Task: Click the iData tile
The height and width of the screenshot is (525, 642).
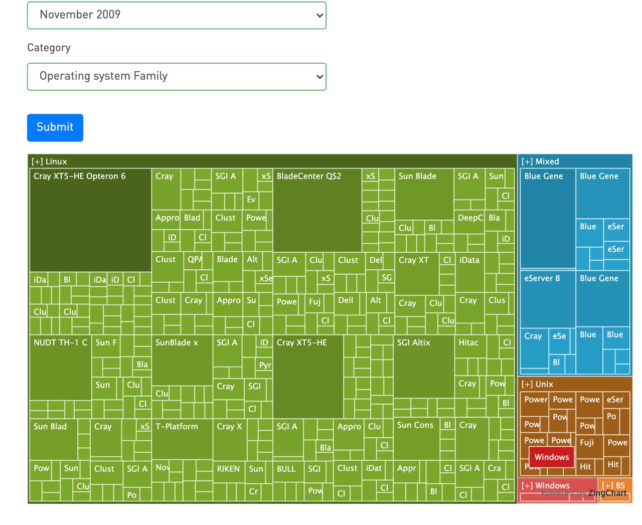Action: (470, 273)
